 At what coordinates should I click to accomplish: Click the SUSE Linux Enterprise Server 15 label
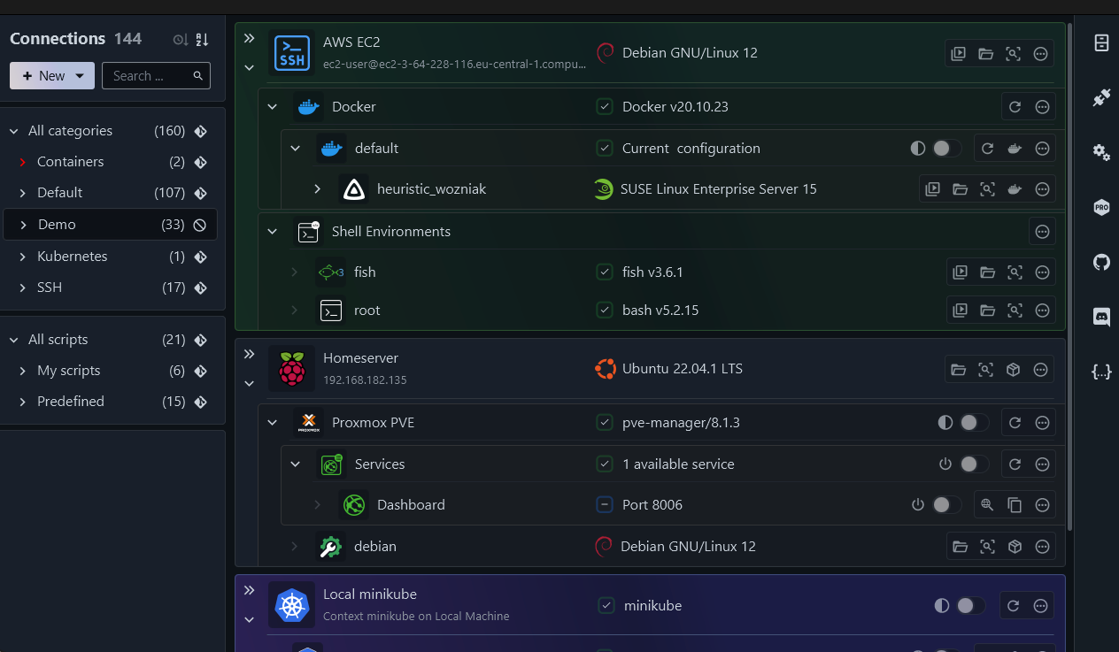click(x=718, y=189)
